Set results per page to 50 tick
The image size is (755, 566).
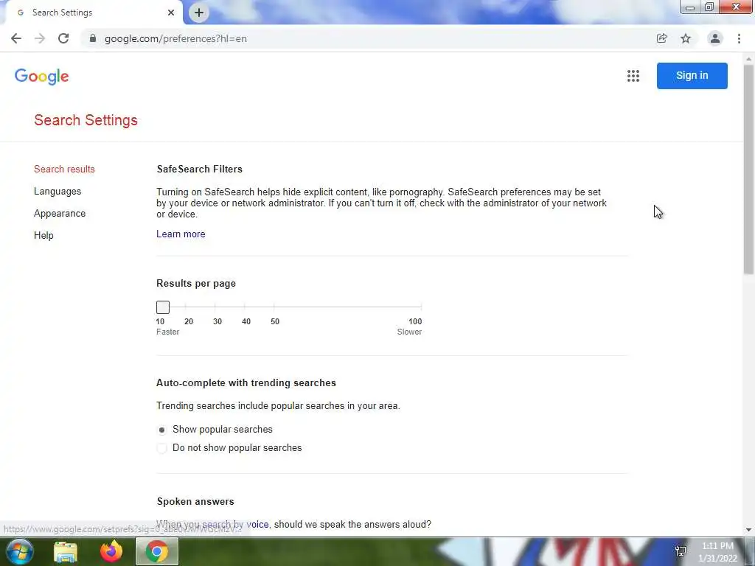click(x=274, y=307)
